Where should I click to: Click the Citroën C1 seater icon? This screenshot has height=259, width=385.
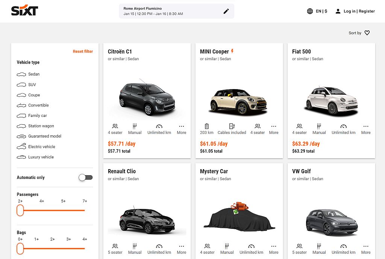115,126
